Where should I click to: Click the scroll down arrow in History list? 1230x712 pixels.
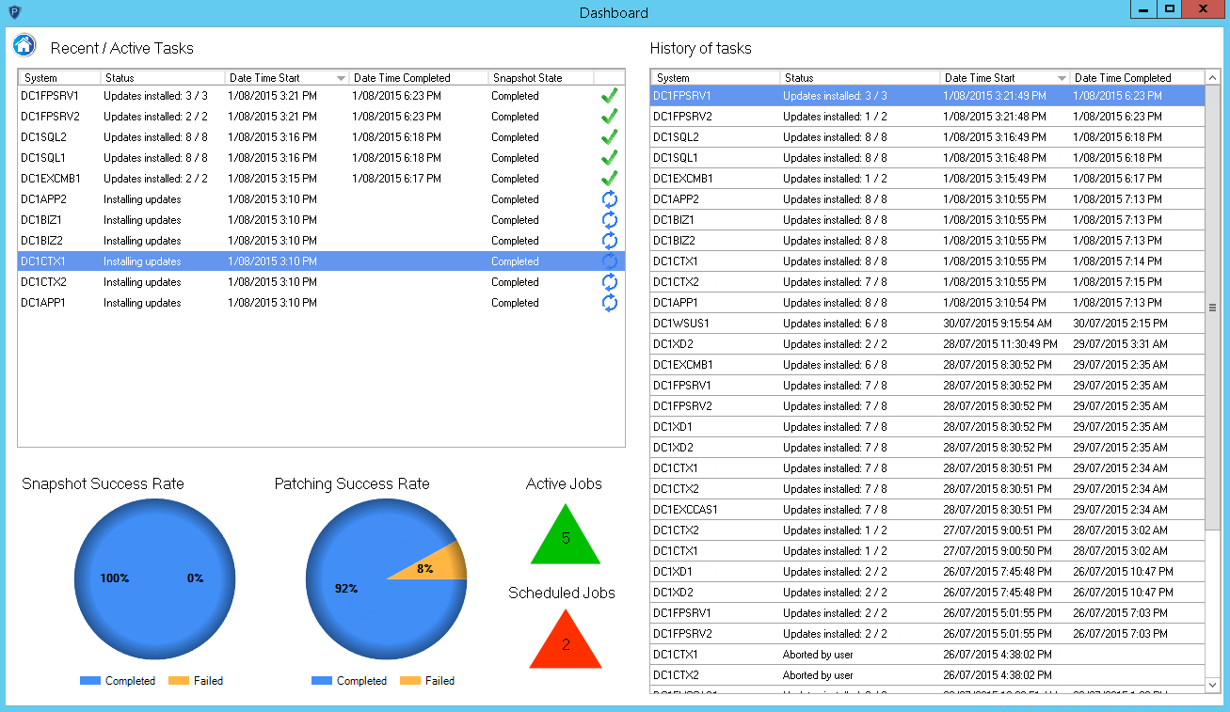coord(1212,685)
